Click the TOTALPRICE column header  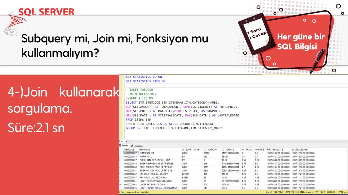[x=231, y=149]
